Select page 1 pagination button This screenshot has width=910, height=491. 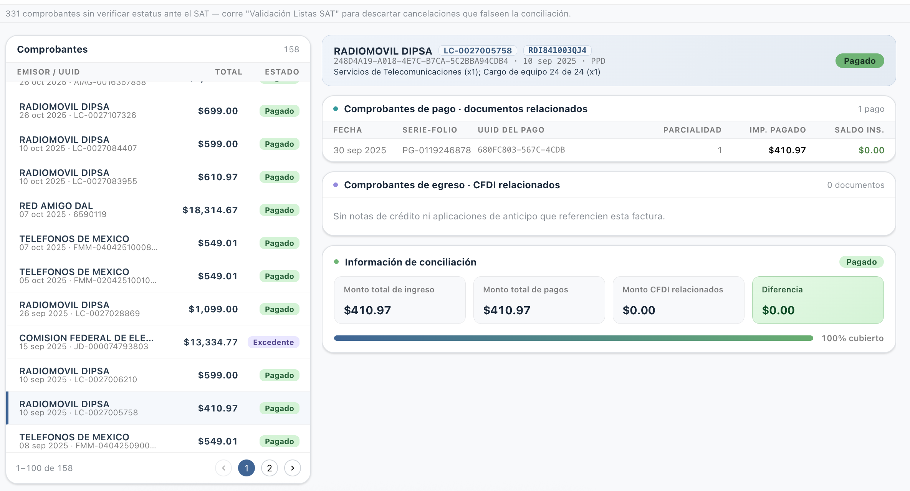tap(247, 468)
